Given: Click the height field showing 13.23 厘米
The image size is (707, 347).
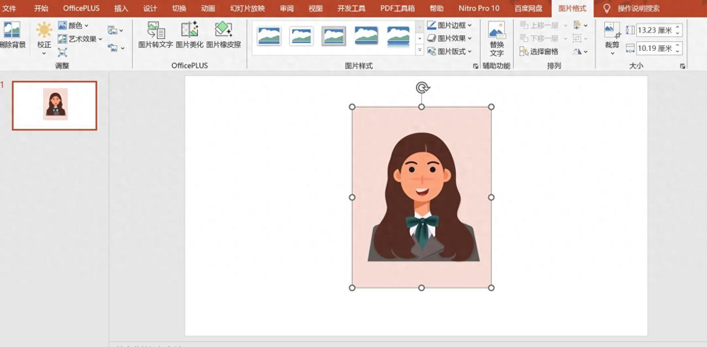Looking at the screenshot, I should click(x=655, y=30).
